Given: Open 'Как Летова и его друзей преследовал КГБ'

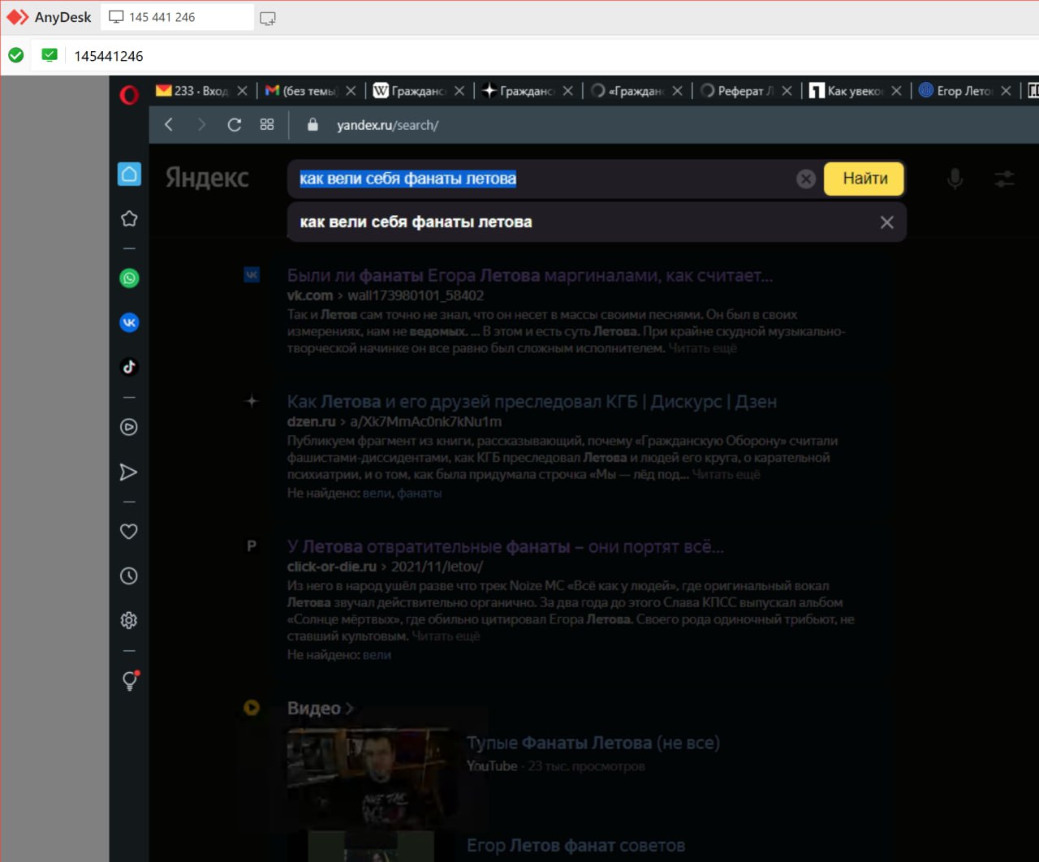Looking at the screenshot, I should pos(532,402).
